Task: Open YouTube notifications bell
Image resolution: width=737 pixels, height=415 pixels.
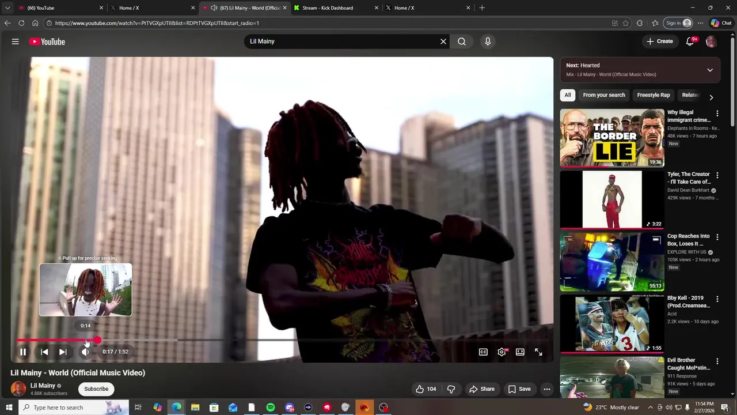Action: coord(690,41)
